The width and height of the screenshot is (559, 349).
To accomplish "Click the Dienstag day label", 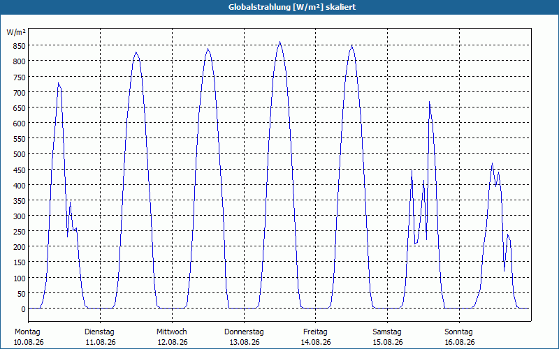I will 99,332.
